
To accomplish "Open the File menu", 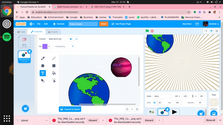I will click(39, 24).
